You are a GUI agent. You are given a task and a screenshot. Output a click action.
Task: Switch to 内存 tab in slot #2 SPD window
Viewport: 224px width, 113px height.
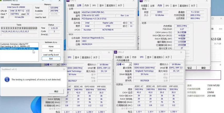click(134, 57)
